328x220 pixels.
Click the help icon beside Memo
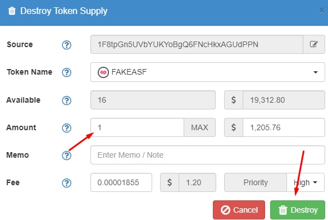click(x=66, y=155)
